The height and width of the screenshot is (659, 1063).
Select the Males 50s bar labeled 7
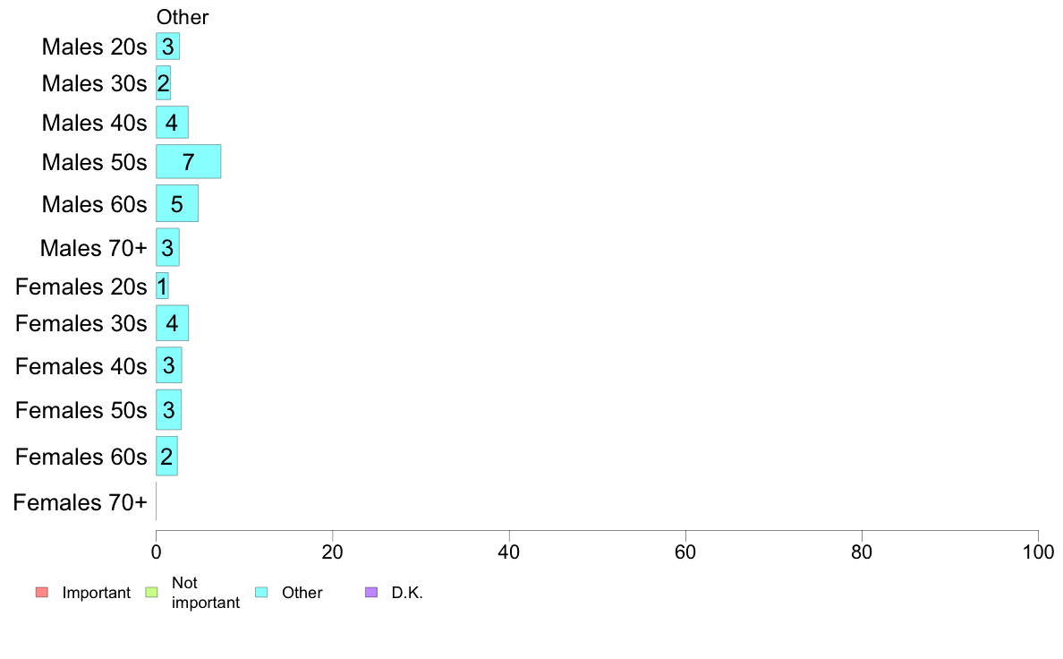(x=189, y=161)
